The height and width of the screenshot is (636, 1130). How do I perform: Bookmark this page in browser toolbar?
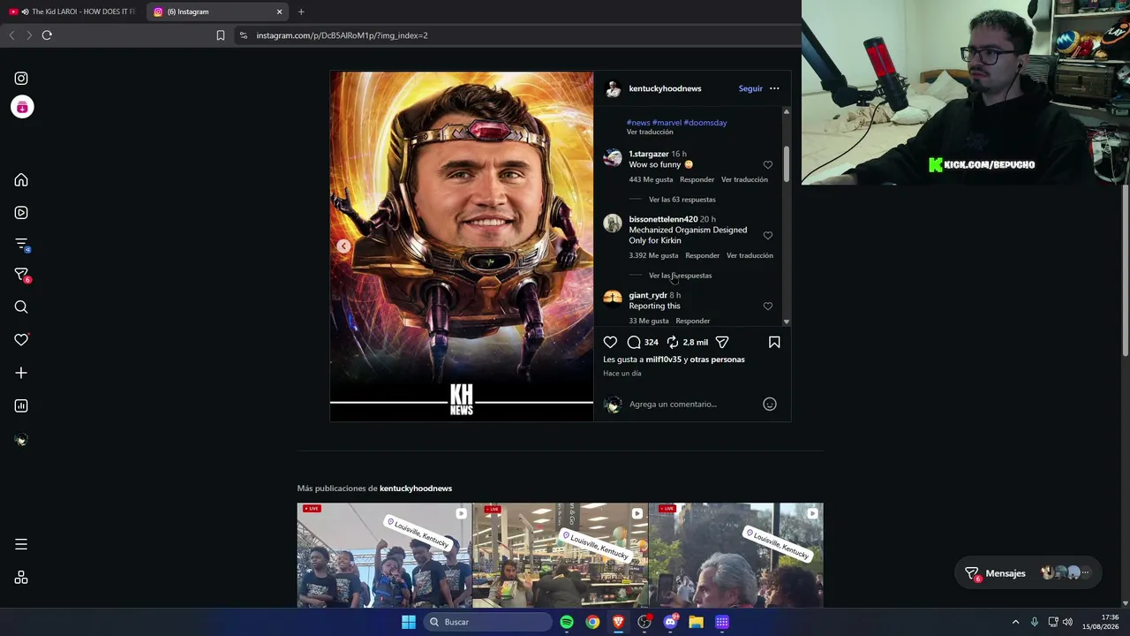click(221, 35)
